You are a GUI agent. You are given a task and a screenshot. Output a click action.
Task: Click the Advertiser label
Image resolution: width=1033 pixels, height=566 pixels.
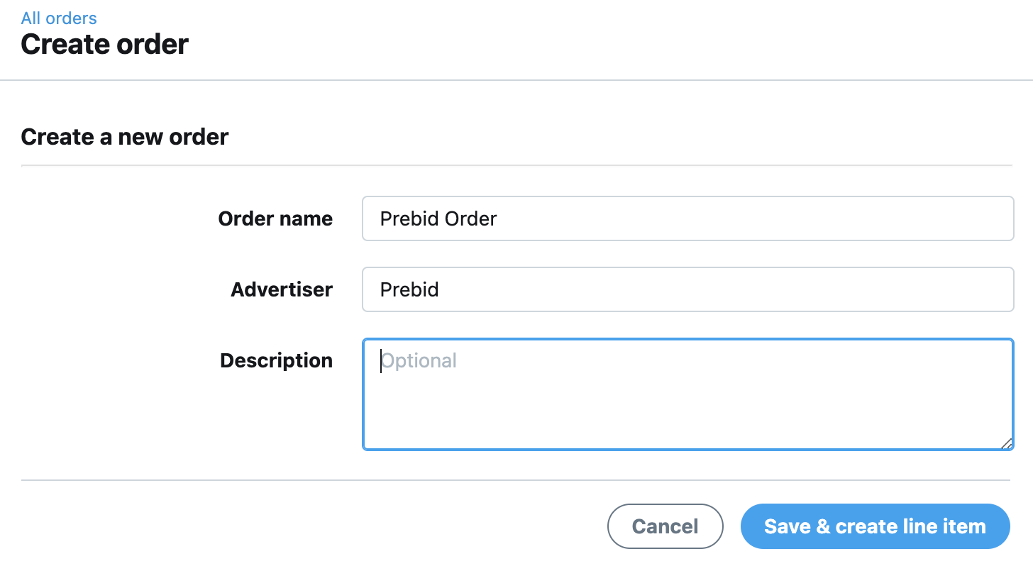[282, 289]
